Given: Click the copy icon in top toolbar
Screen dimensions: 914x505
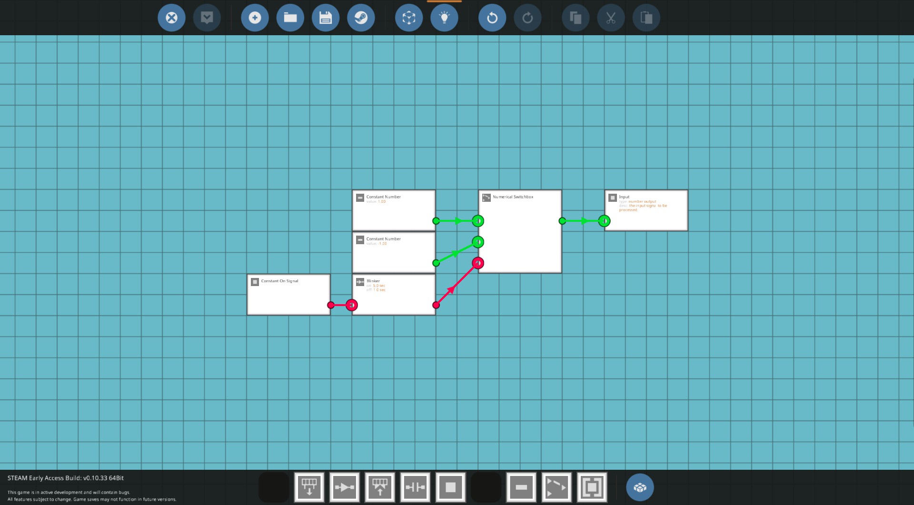Looking at the screenshot, I should coord(576,18).
